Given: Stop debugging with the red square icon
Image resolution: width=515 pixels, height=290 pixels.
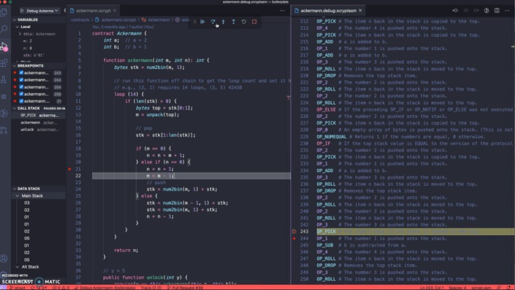Looking at the screenshot, I should point(253,22).
